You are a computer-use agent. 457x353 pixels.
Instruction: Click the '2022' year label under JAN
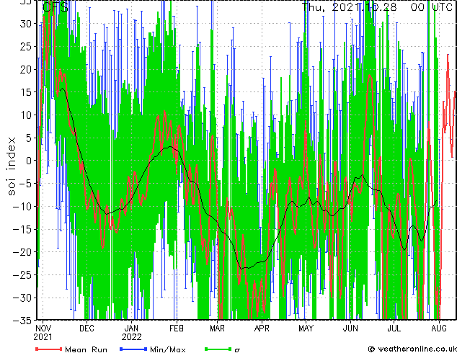pos(131,337)
